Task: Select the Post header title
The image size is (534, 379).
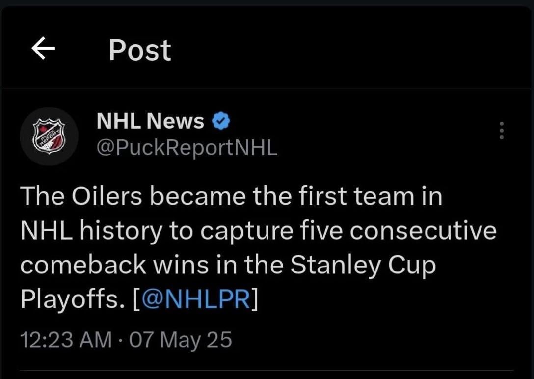Action: tap(139, 48)
